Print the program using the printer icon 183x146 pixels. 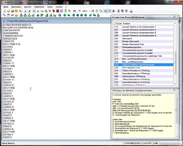pos(29,11)
